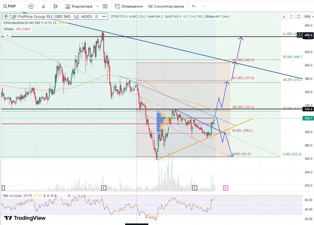Click 200.00% (403.9) Fibonacci label
Viewport: 314px width, 225px height.
coord(243,60)
